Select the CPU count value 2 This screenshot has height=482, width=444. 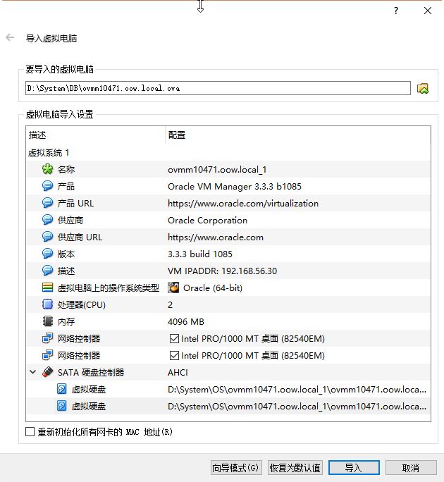coord(170,304)
